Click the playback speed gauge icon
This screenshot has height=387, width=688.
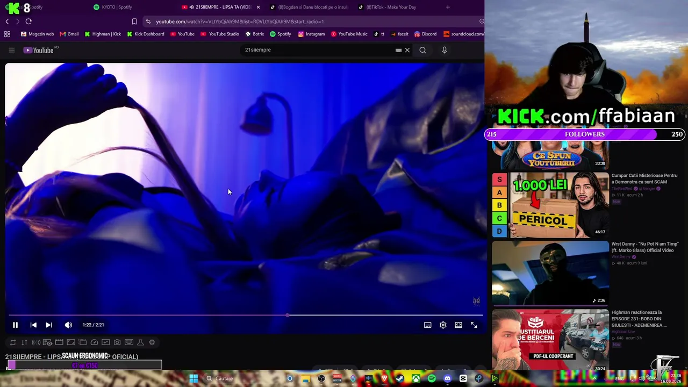point(94,342)
